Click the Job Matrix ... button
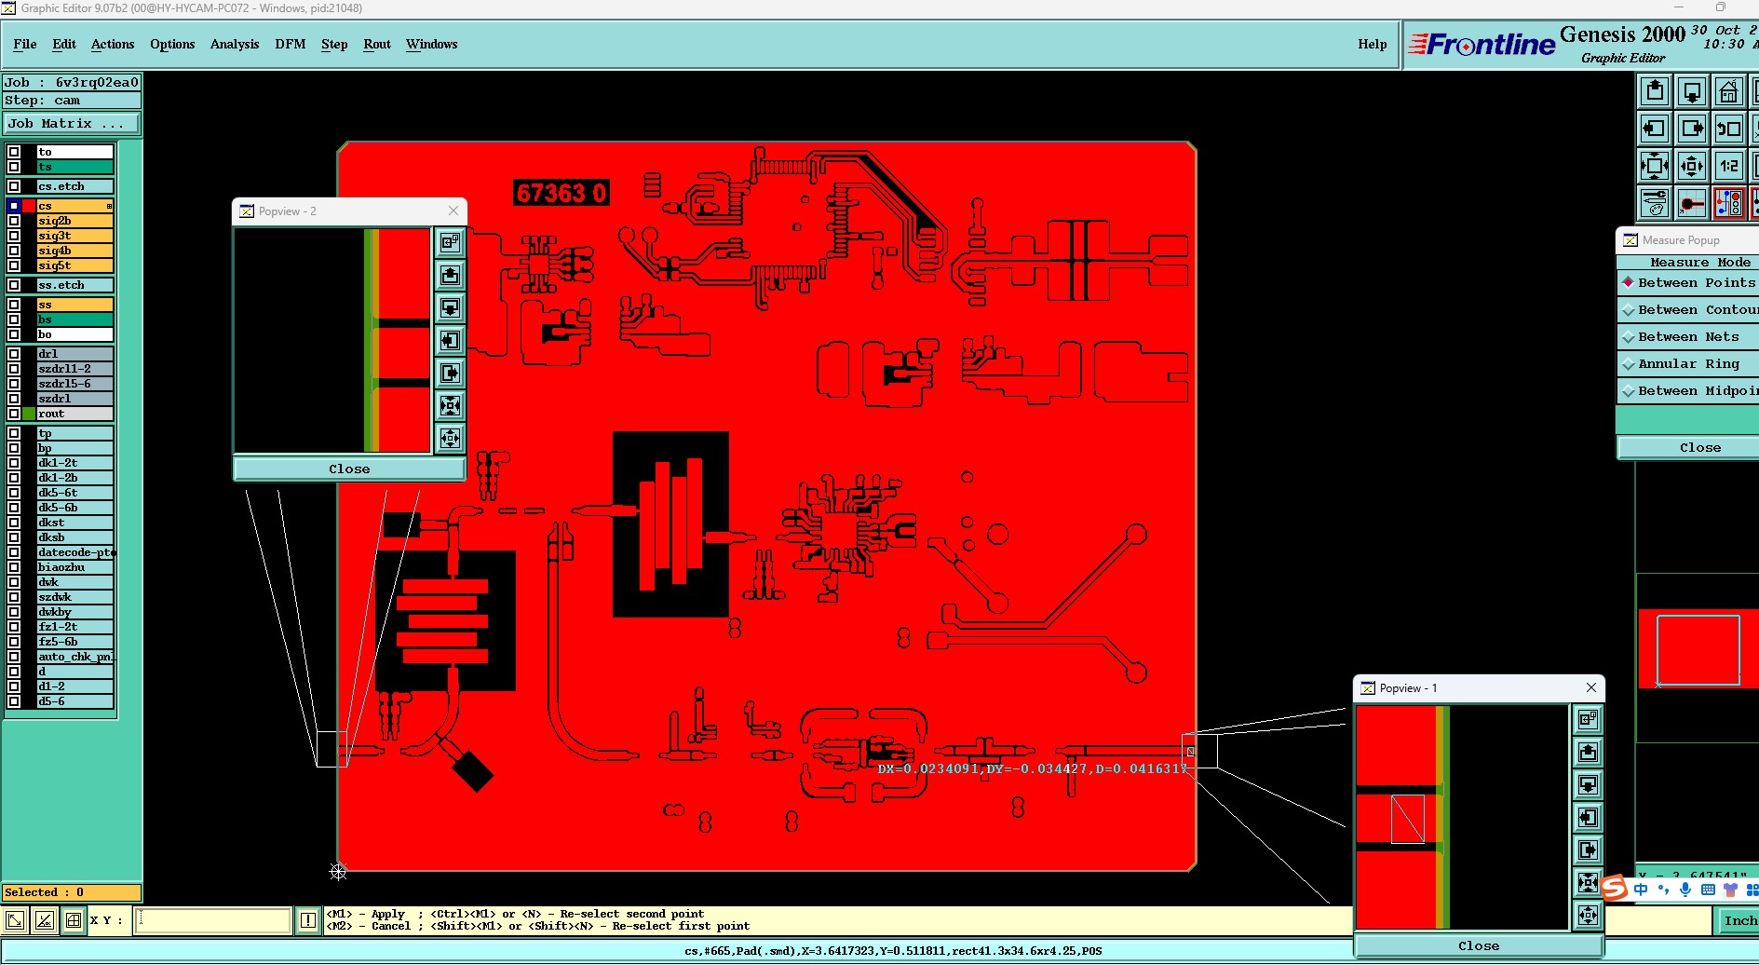Screen dimensions: 1759x965 (x=72, y=123)
